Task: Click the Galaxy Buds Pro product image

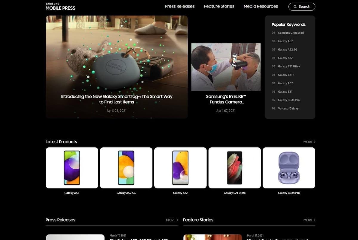Action: [289, 167]
